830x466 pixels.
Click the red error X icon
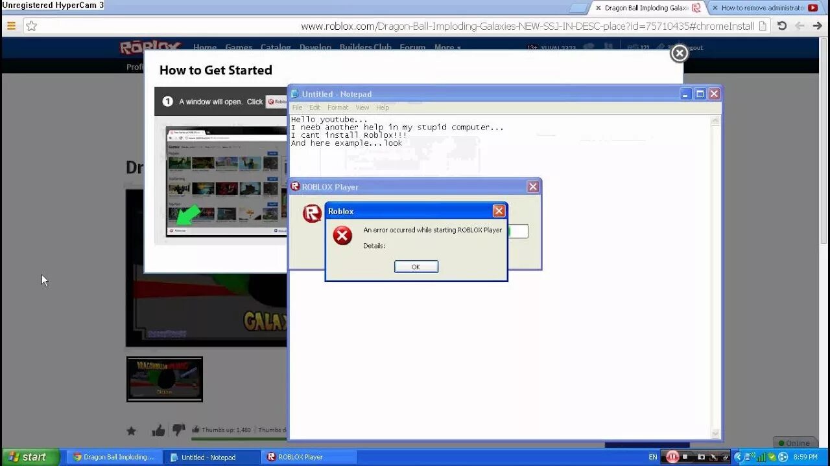[342, 236]
